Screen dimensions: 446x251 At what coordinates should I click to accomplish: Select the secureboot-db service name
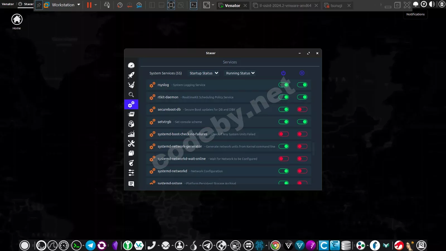169,109
